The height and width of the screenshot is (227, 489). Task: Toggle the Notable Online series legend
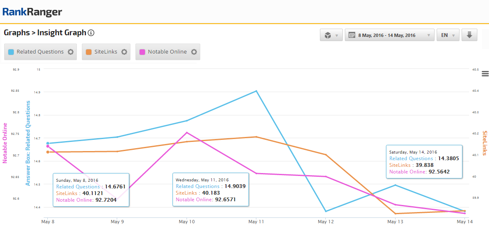[x=167, y=52]
